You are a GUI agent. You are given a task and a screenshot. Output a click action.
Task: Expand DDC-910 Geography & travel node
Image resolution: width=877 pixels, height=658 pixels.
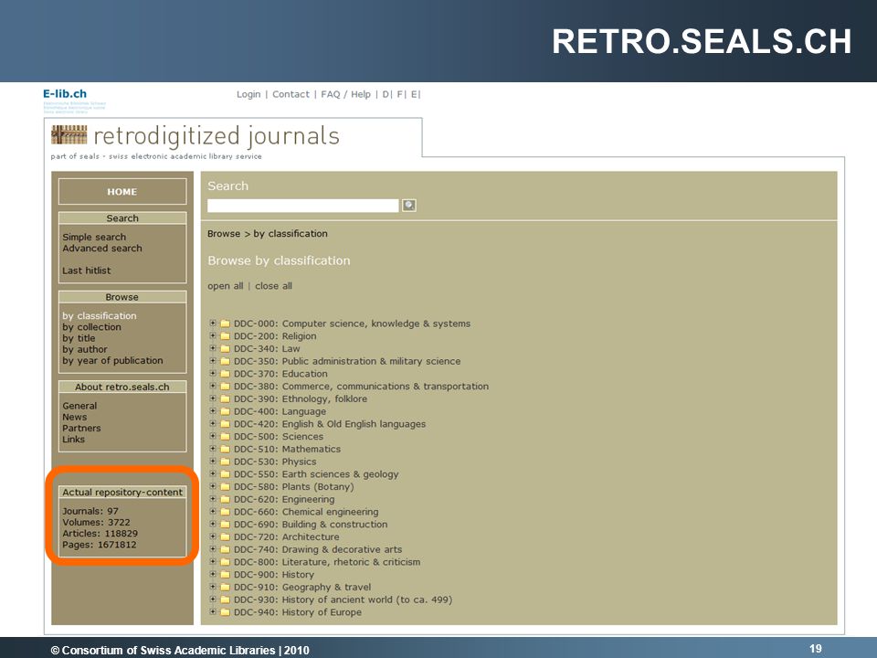point(213,587)
